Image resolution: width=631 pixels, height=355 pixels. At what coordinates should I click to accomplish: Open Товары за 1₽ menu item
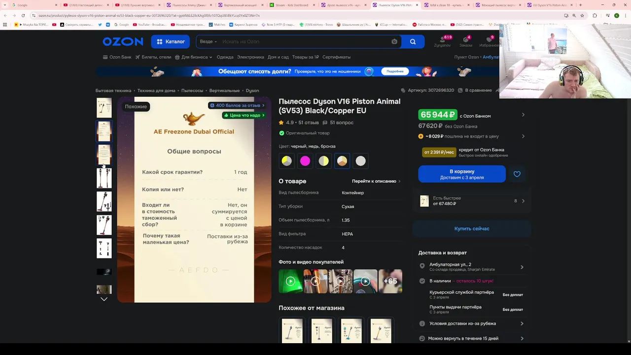point(306,57)
